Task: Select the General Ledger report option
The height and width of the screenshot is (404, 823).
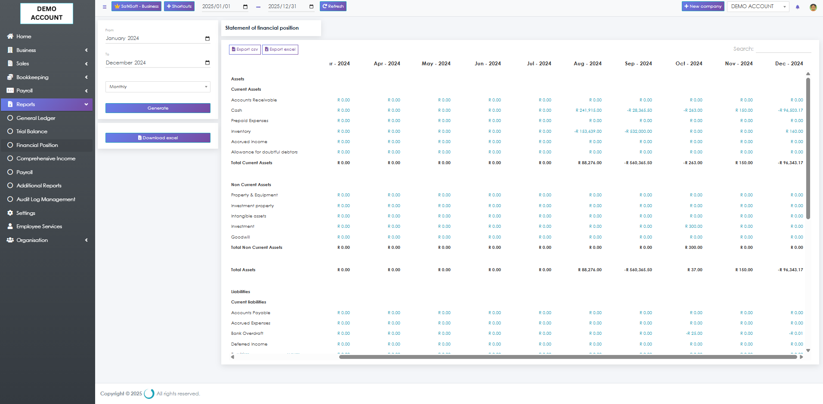Action: (x=36, y=118)
